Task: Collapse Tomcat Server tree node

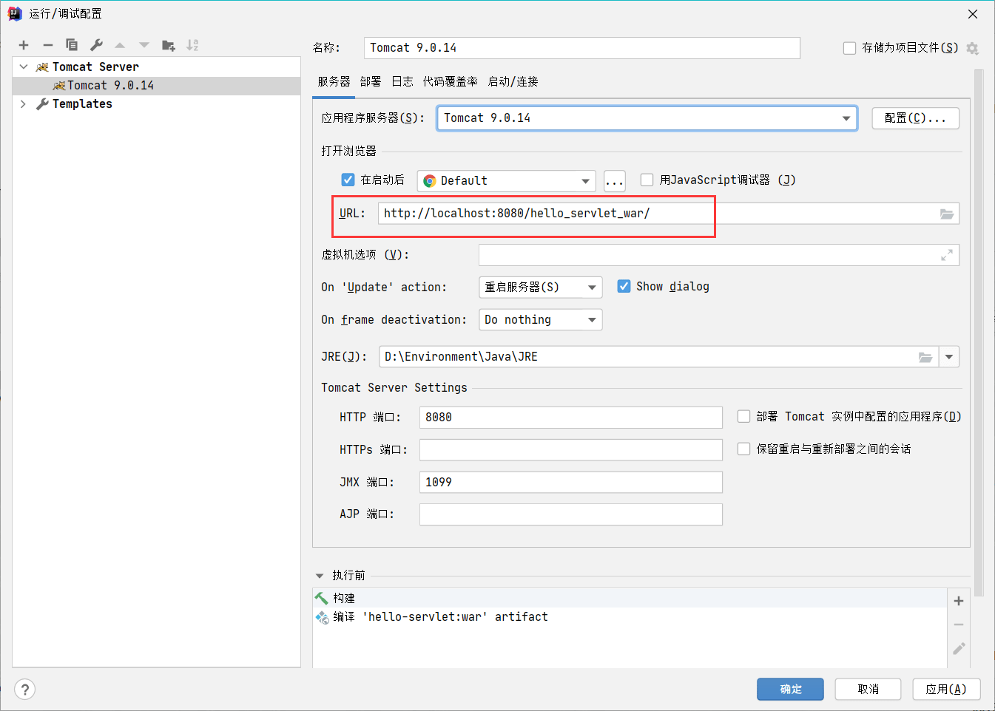Action: tap(24, 67)
